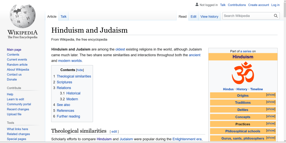Open the Edit tab

pos(193,16)
